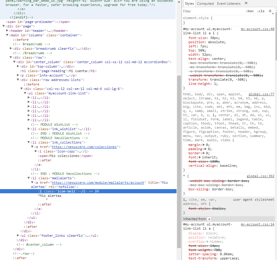This screenshot has height=260, width=277.
Task: Click the line-height: 1 declaration
Action: coord(203,84)
